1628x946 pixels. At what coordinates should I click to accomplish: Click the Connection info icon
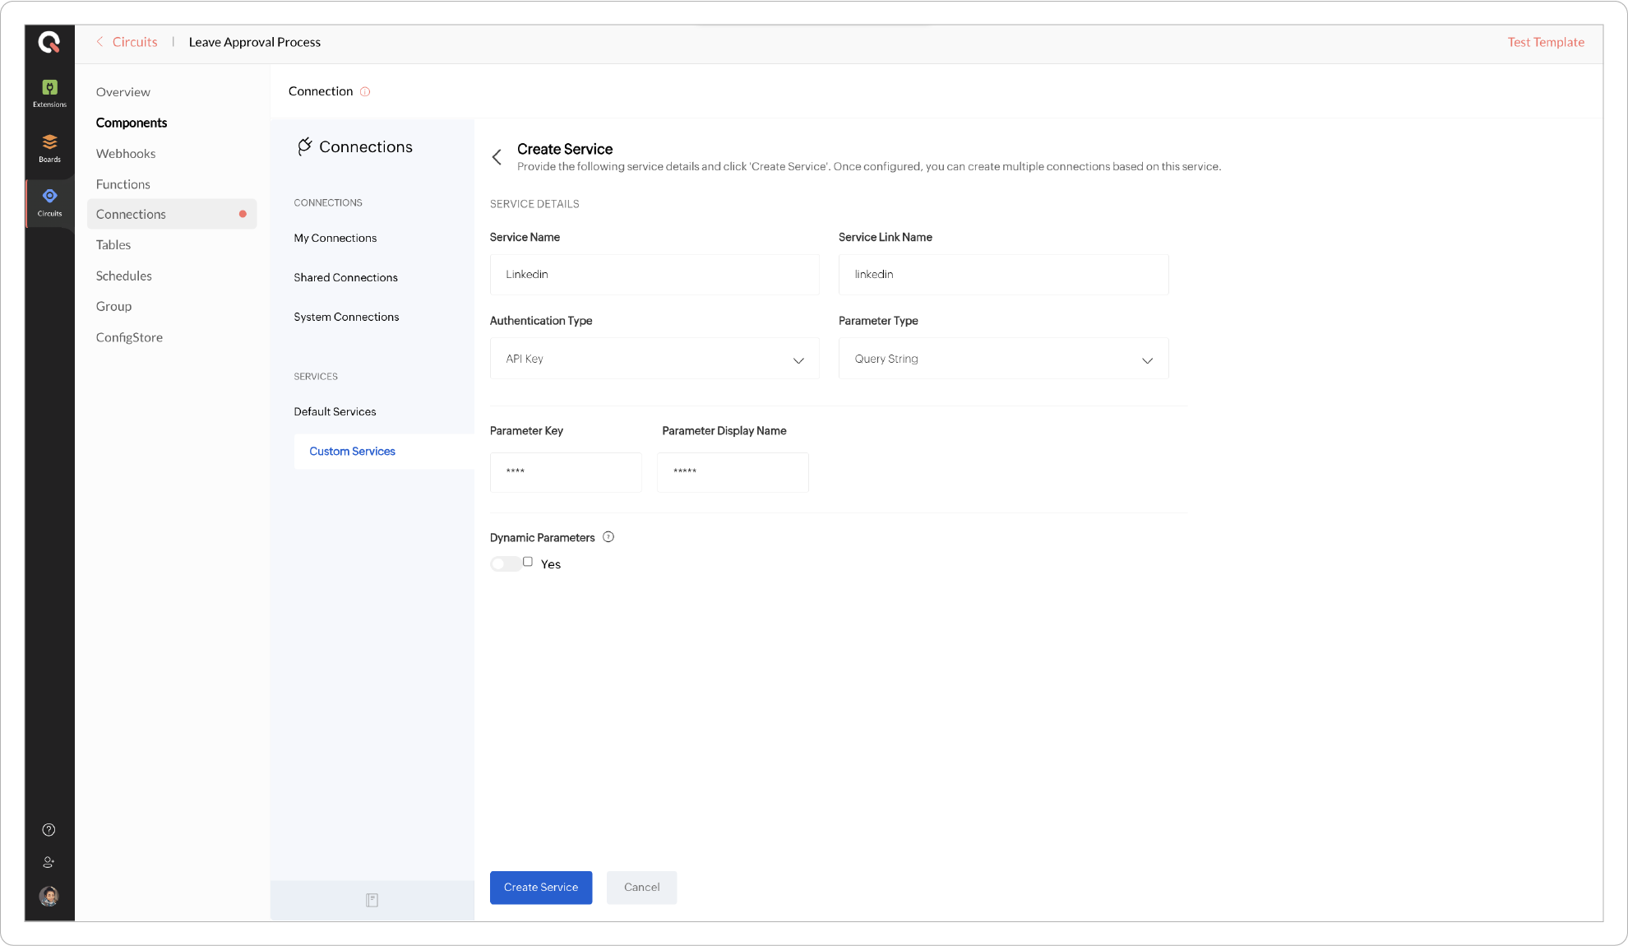click(x=365, y=92)
